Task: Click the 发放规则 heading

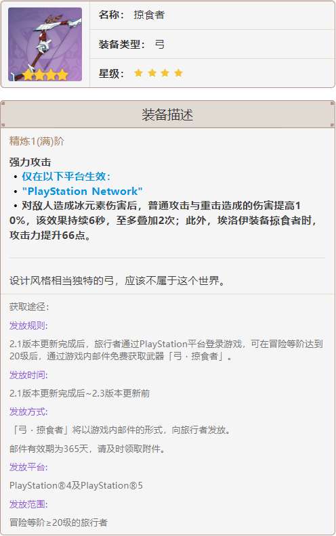Action: coord(28,326)
